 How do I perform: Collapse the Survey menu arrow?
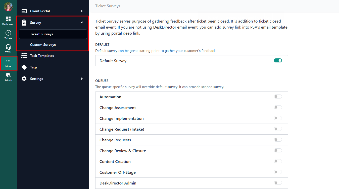[x=82, y=23]
